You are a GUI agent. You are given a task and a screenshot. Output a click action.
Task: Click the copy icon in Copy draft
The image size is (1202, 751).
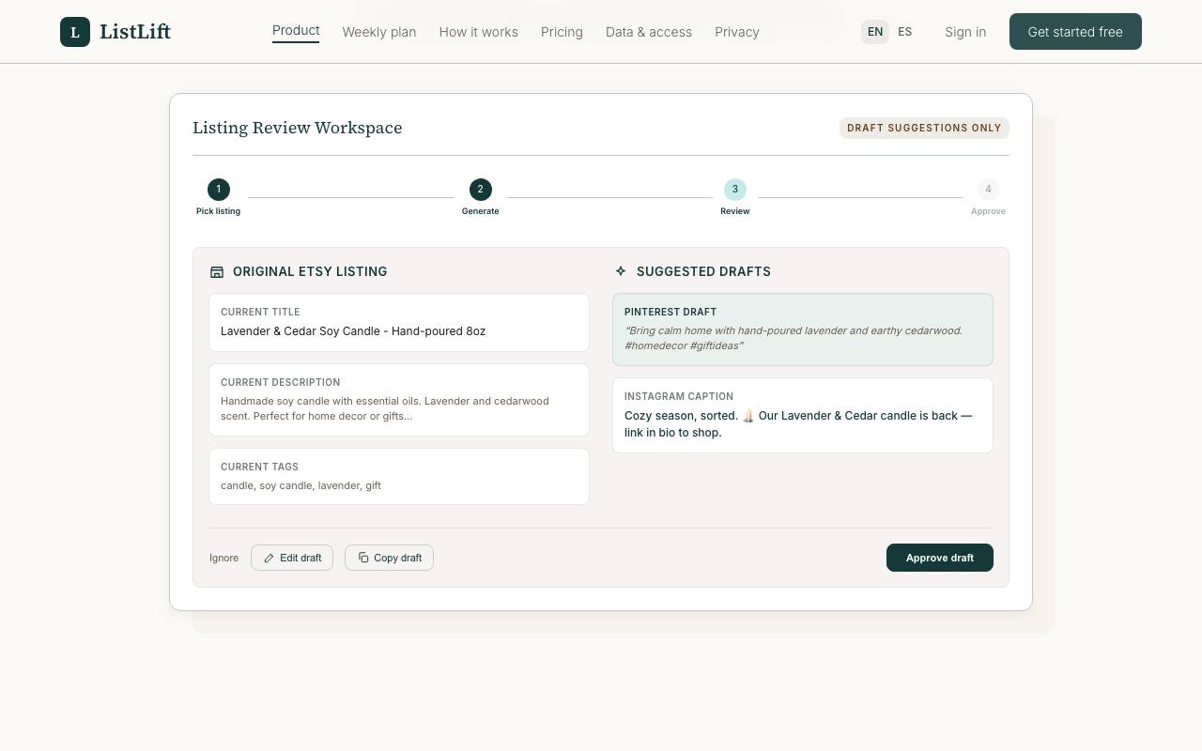click(363, 558)
